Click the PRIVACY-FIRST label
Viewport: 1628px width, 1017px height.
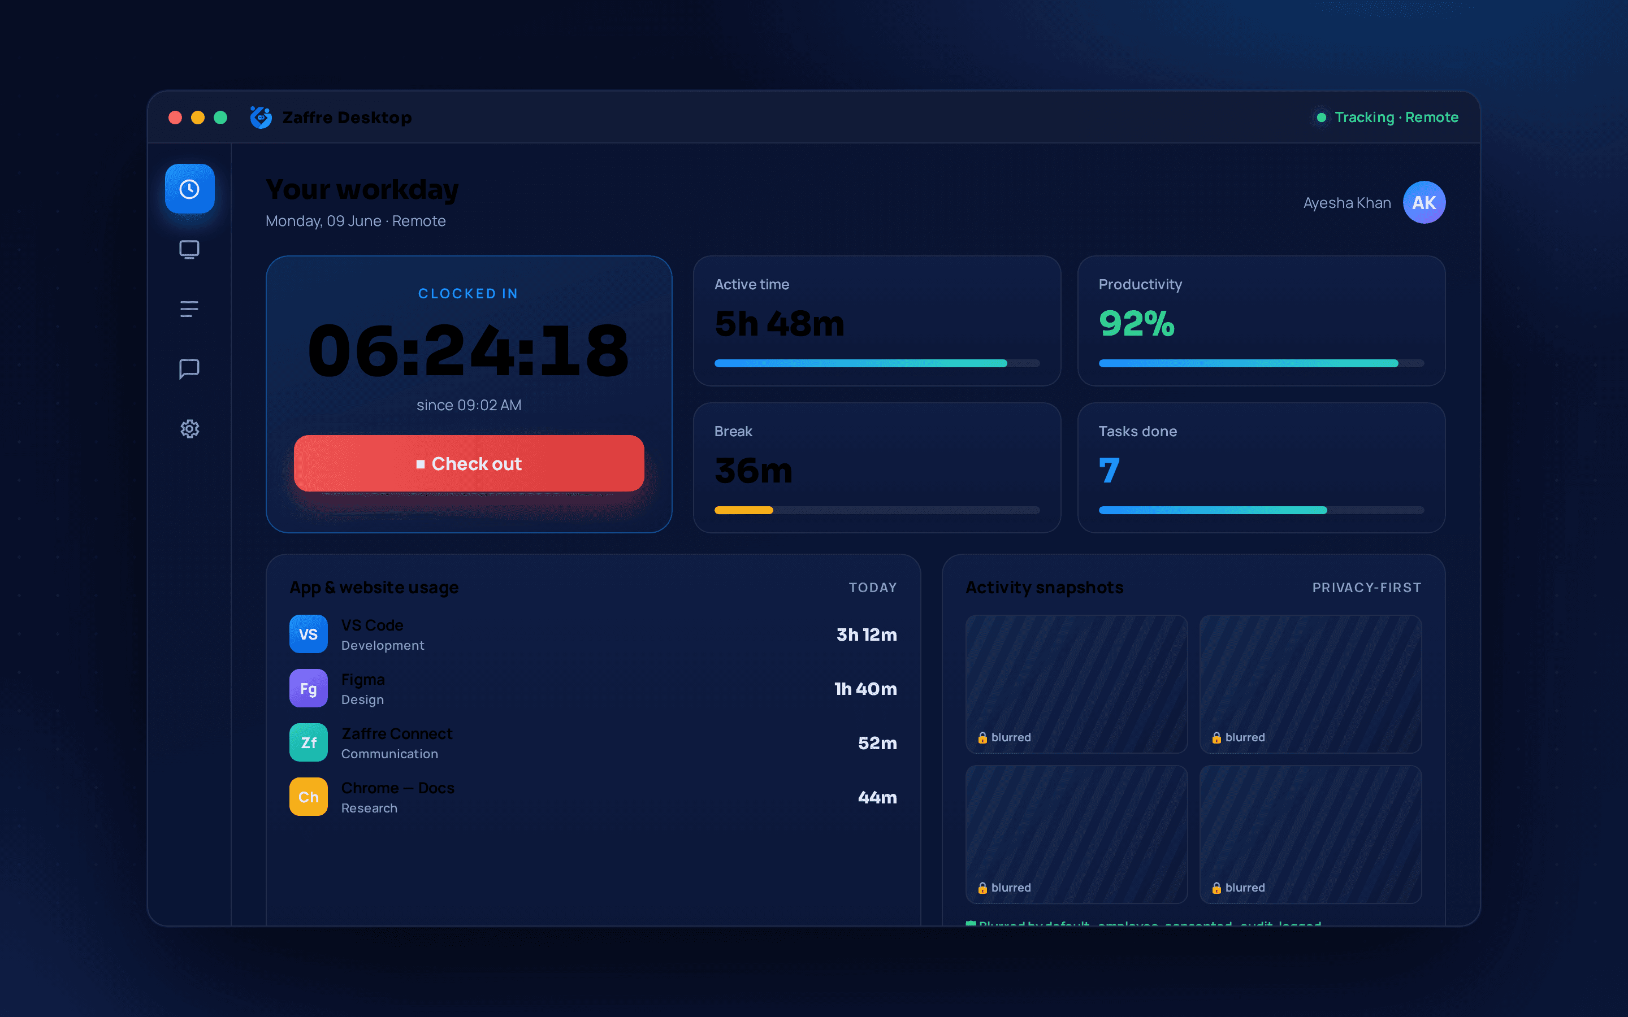(1366, 587)
